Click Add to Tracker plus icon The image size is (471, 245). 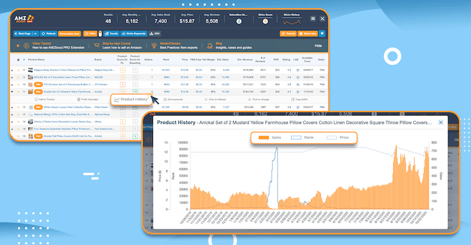point(36,99)
